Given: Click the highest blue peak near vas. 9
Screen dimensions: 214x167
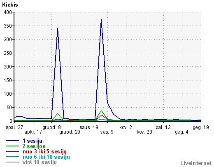Looking at the screenshot, I should pos(101,19).
